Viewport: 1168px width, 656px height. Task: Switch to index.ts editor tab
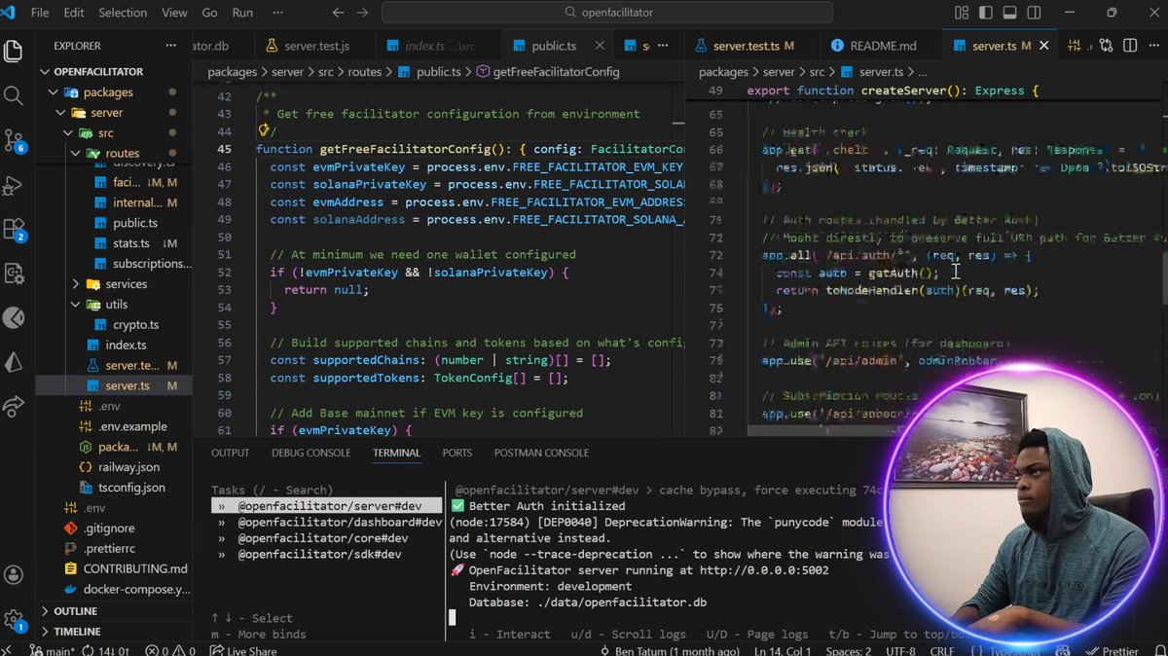click(437, 46)
